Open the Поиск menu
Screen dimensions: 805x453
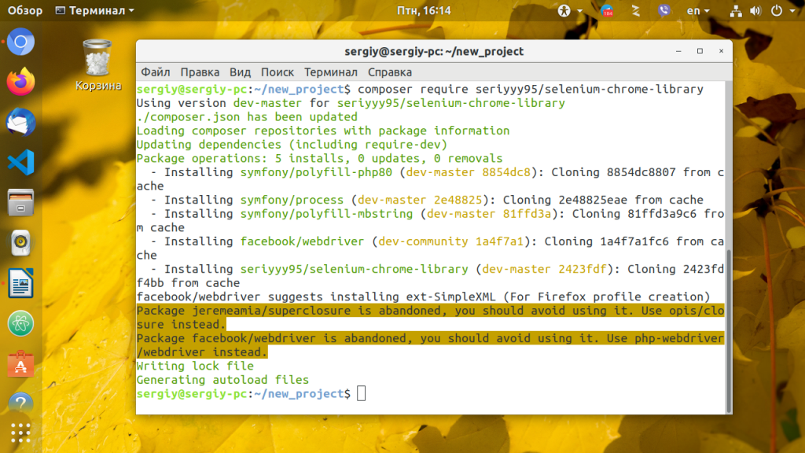[278, 72]
